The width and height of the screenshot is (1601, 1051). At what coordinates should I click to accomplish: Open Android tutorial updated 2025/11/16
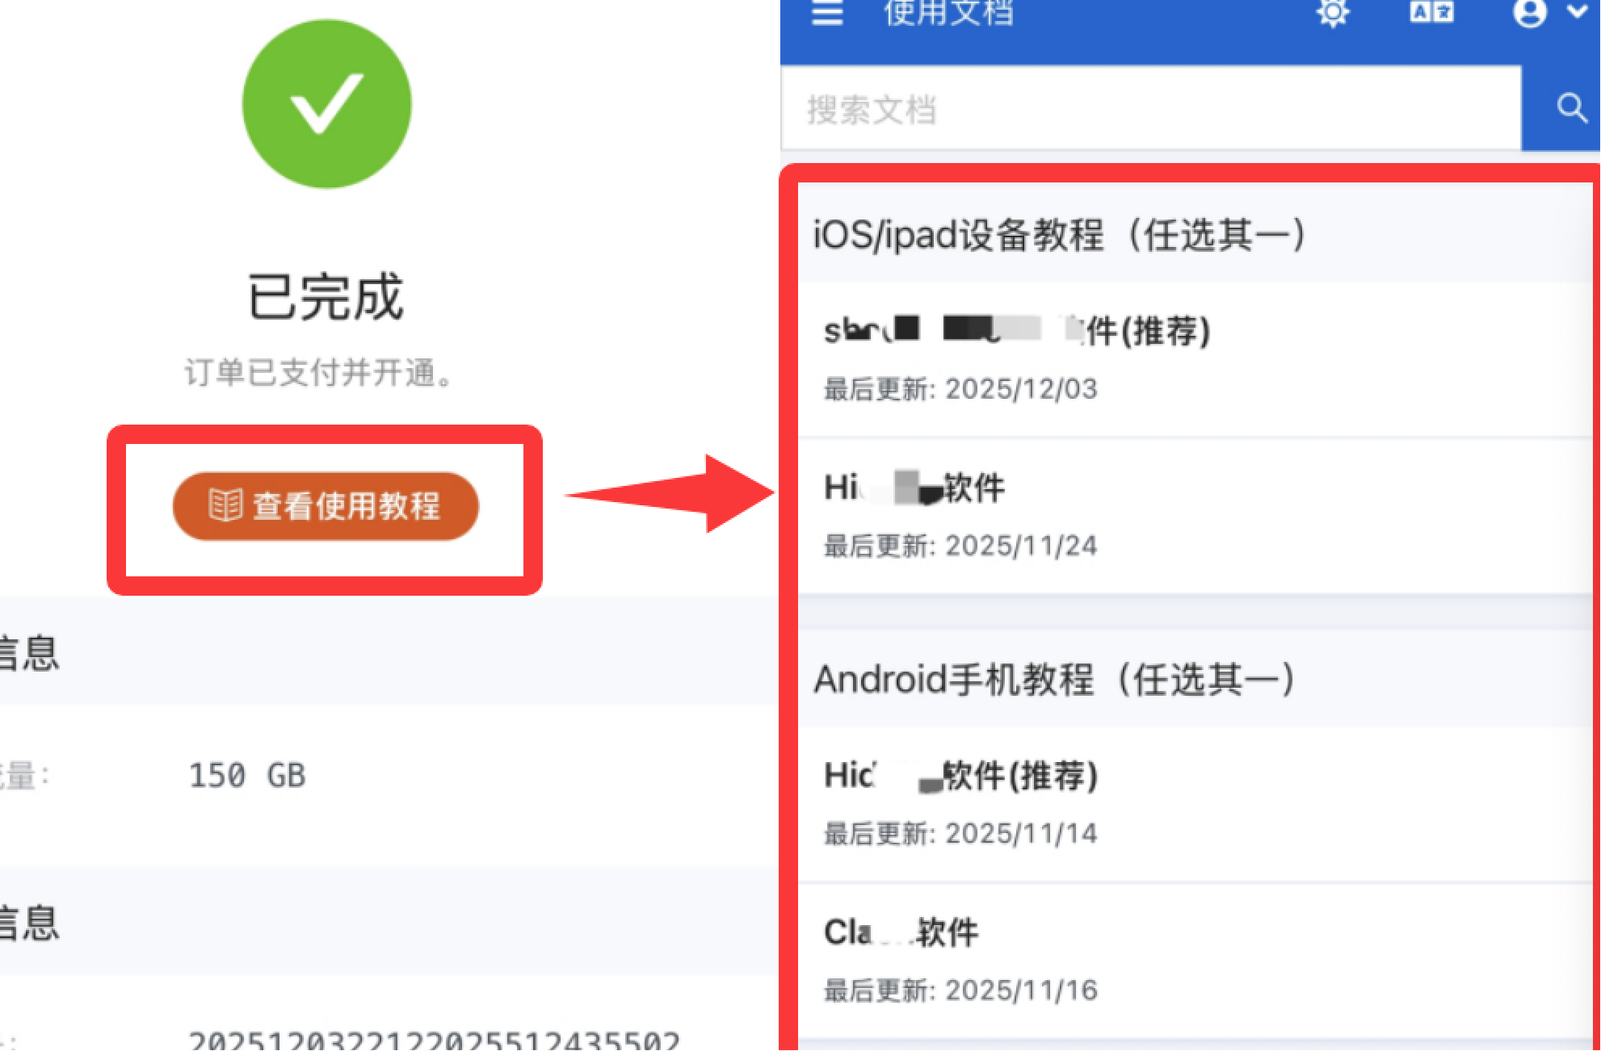[x=1194, y=961]
